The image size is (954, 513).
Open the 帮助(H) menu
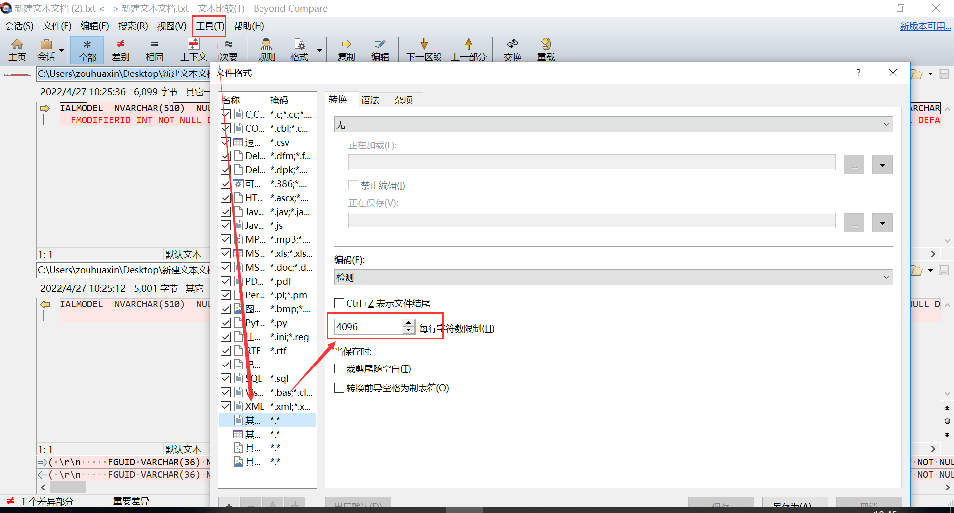point(249,26)
